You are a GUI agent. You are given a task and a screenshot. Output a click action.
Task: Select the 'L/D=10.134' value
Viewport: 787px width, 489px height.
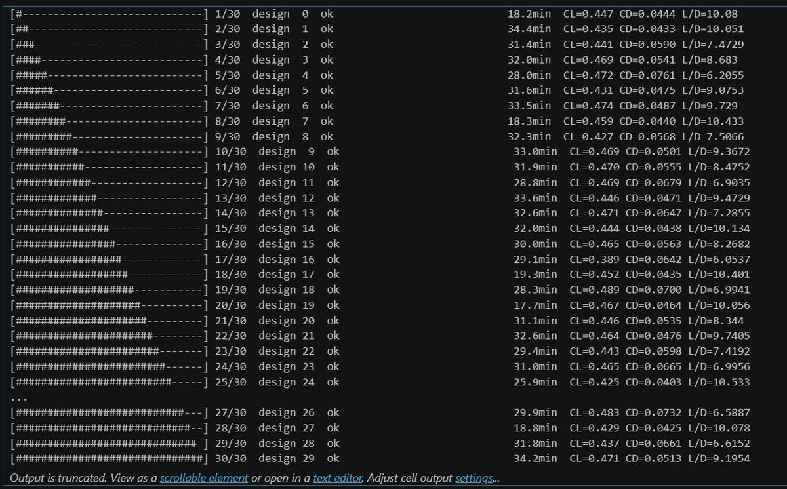tap(719, 229)
